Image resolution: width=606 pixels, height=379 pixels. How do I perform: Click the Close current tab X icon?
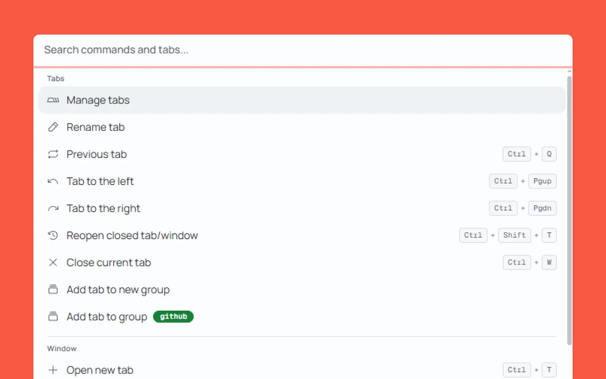[53, 262]
